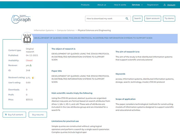Click the magnifier icon in search field
Image resolution: width=180 pixels, height=136 pixels.
pyautogui.click(x=127, y=19)
